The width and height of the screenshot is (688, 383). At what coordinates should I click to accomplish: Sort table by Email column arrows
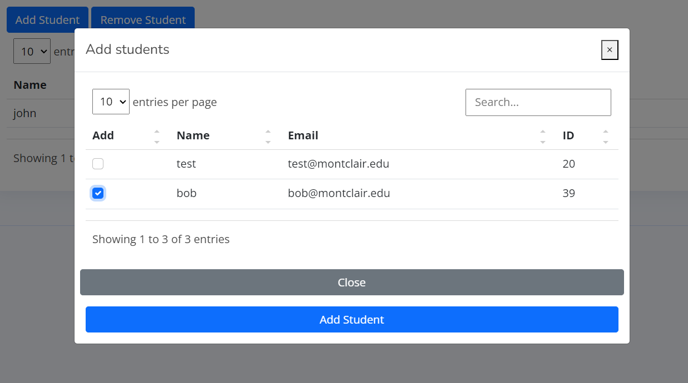point(543,137)
